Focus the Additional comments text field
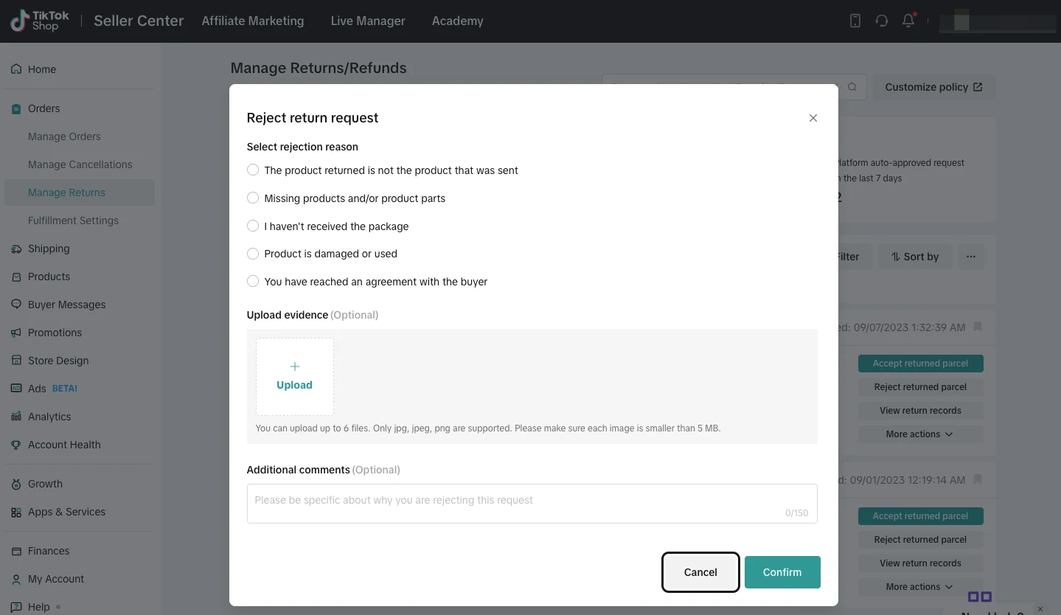Image resolution: width=1061 pixels, height=615 pixels. tap(531, 503)
